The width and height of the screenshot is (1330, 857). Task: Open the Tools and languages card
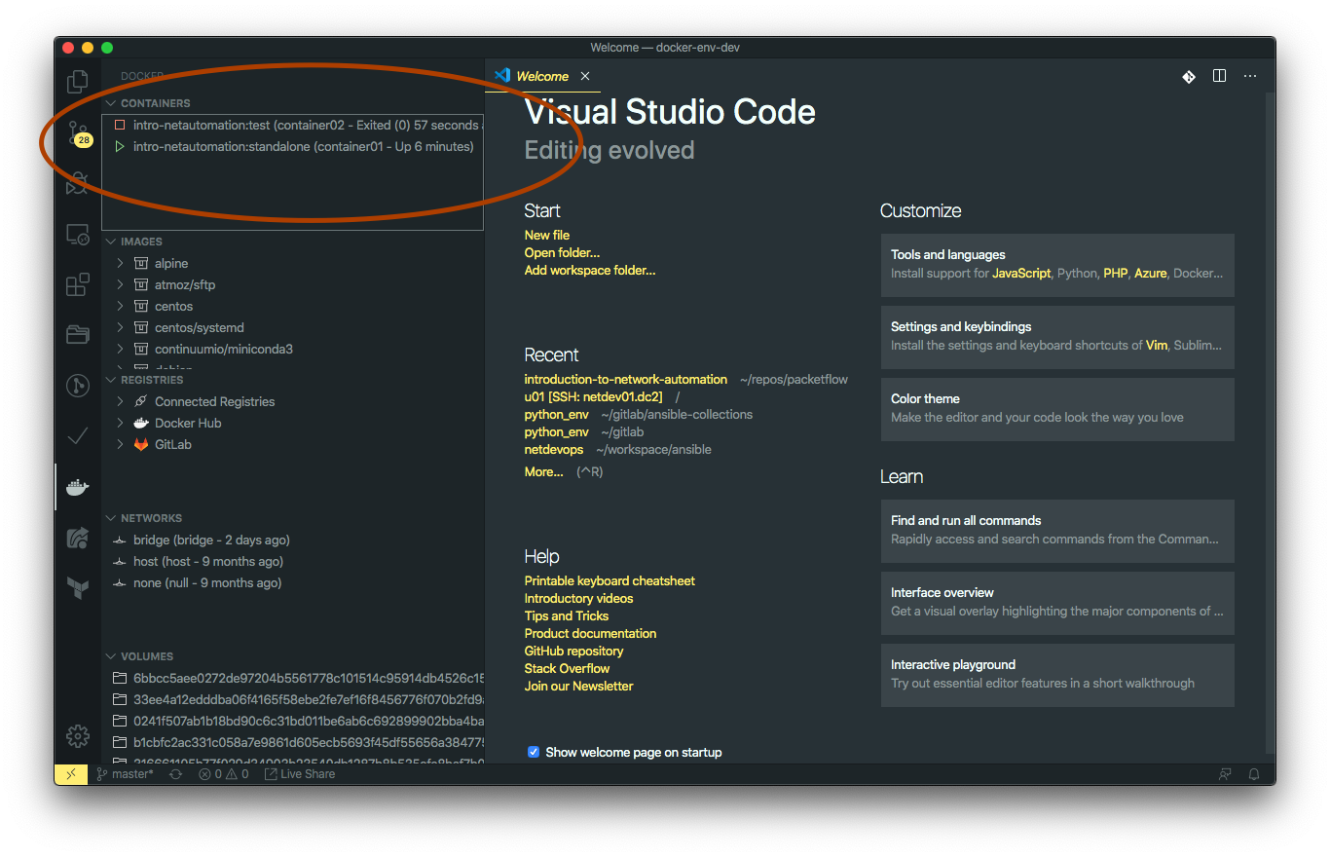(1057, 264)
